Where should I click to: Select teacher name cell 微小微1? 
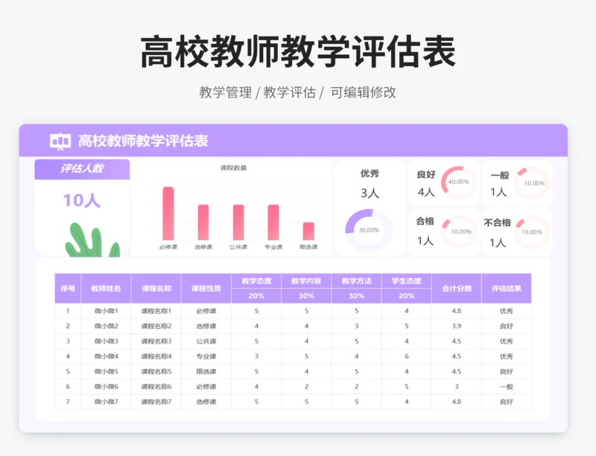pos(106,311)
